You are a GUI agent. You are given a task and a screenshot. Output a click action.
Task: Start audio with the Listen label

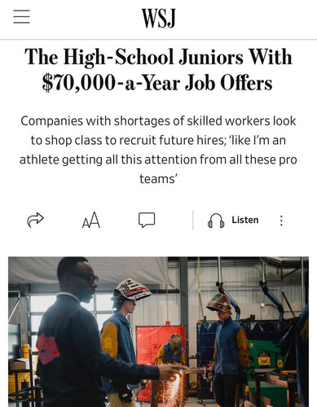245,220
